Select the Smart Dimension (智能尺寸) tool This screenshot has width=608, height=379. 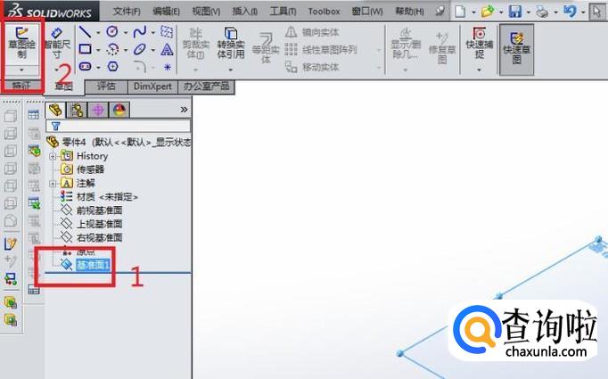tap(57, 44)
